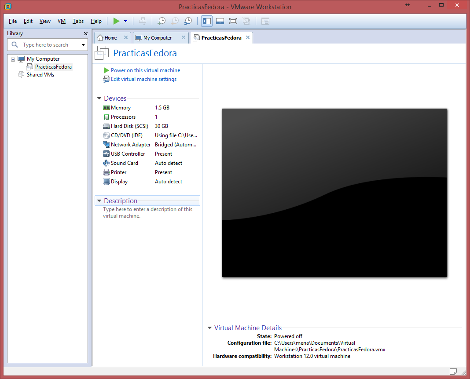470x379 pixels.
Task: Click the Display monitor icon
Action: 106,182
